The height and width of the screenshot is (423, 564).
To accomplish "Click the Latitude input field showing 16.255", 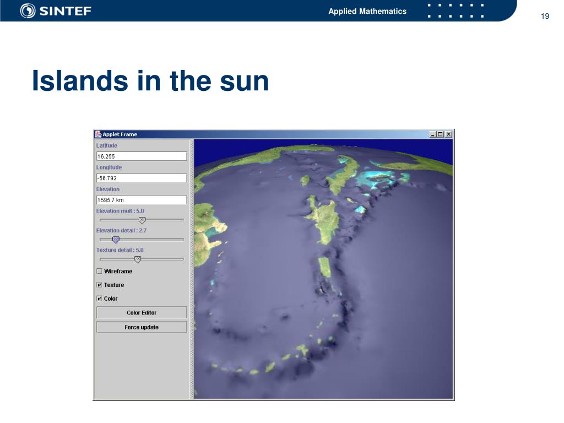I will [x=142, y=156].
